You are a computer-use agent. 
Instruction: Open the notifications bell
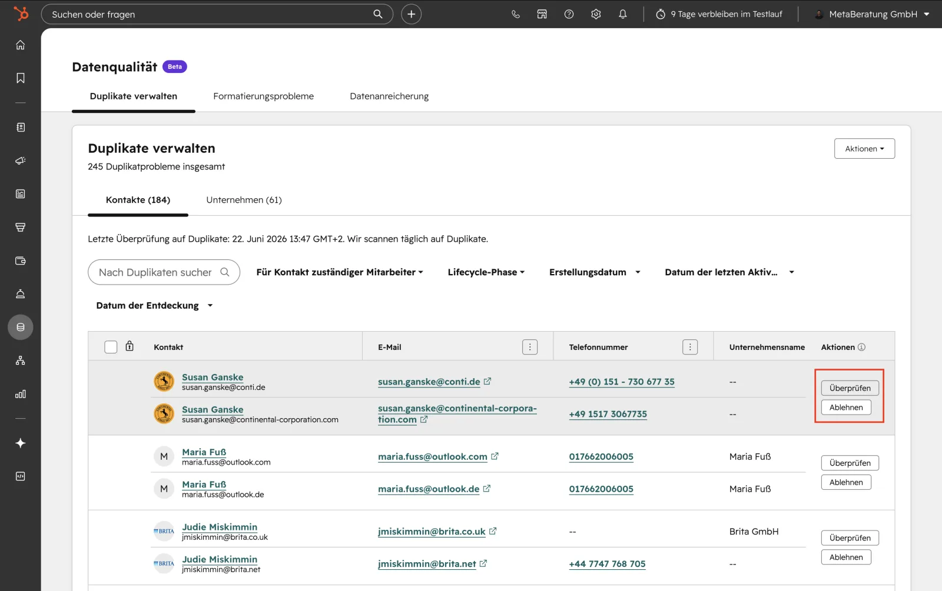(x=623, y=14)
